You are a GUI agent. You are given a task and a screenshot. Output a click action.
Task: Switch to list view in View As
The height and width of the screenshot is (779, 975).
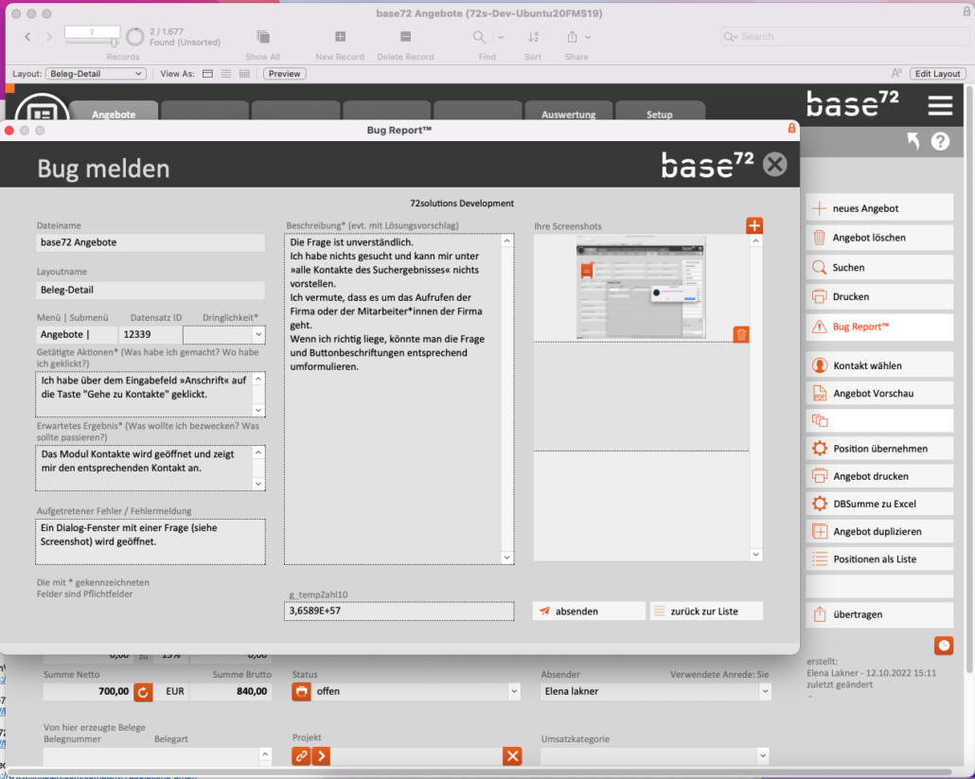tap(225, 74)
